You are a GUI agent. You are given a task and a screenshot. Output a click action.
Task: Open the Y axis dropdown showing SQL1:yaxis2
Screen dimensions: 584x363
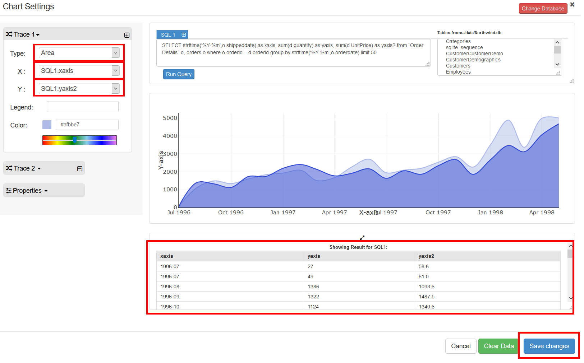coord(79,89)
